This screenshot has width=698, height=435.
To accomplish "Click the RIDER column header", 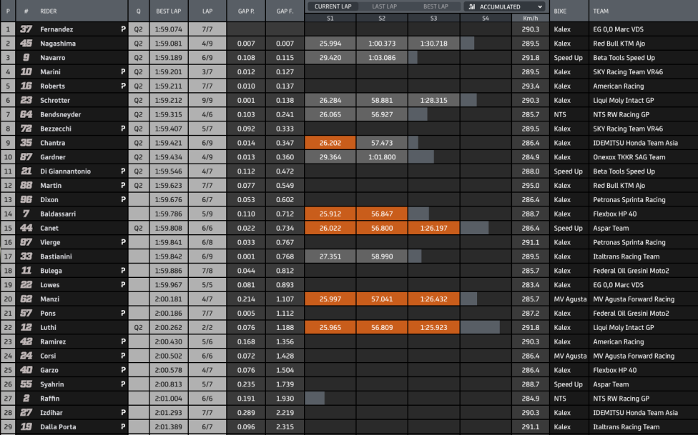I will pyautogui.click(x=48, y=11).
